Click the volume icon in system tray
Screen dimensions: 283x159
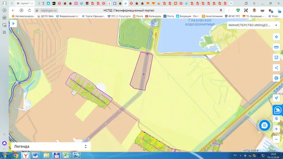click(x=245, y=155)
